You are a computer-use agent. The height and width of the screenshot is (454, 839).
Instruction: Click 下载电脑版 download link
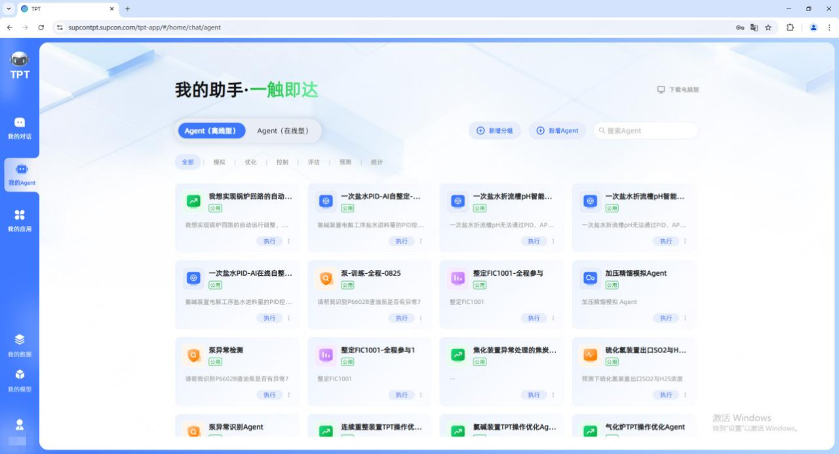click(x=678, y=90)
